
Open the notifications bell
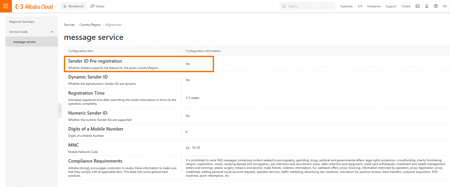pyautogui.click(x=427, y=6)
